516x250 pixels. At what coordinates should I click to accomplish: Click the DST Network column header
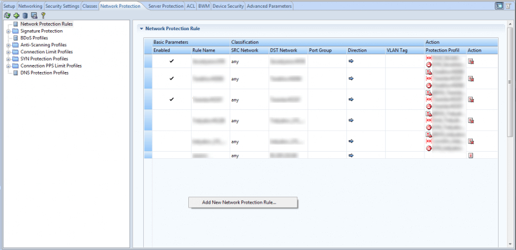(x=288, y=51)
